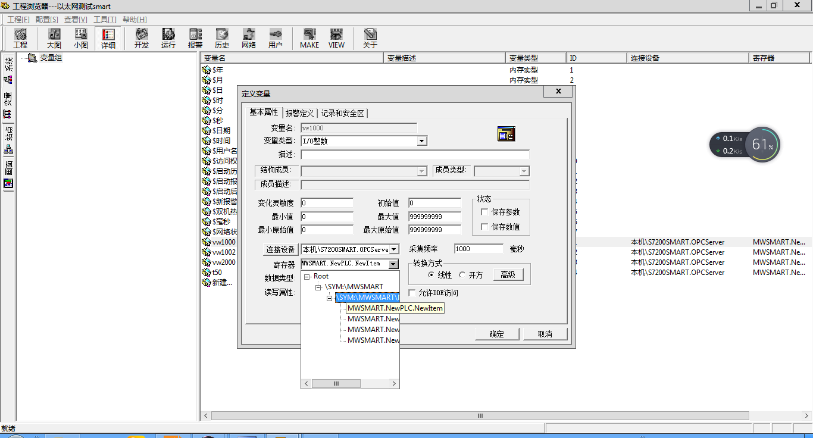The width and height of the screenshot is (813, 438).
Task: Tick the 保存数值 checkbox
Action: tap(485, 227)
